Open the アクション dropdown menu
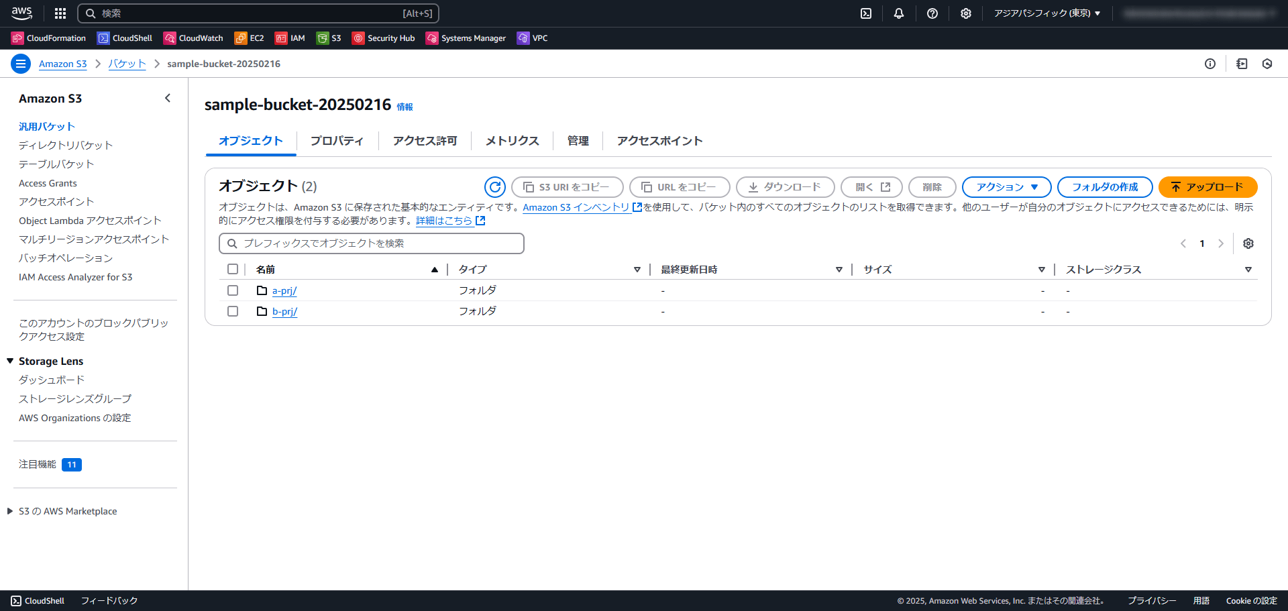Viewport: 1288px width, 611px height. point(1007,187)
